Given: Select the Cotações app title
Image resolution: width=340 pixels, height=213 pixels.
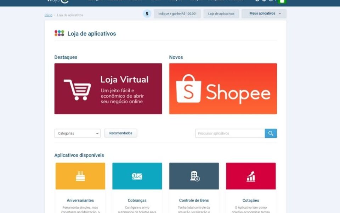Looking at the screenshot, I should pos(251,200).
